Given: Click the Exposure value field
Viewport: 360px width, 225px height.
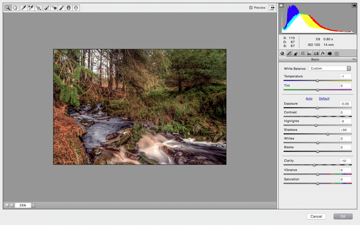Looking at the screenshot, I should [x=345, y=104].
